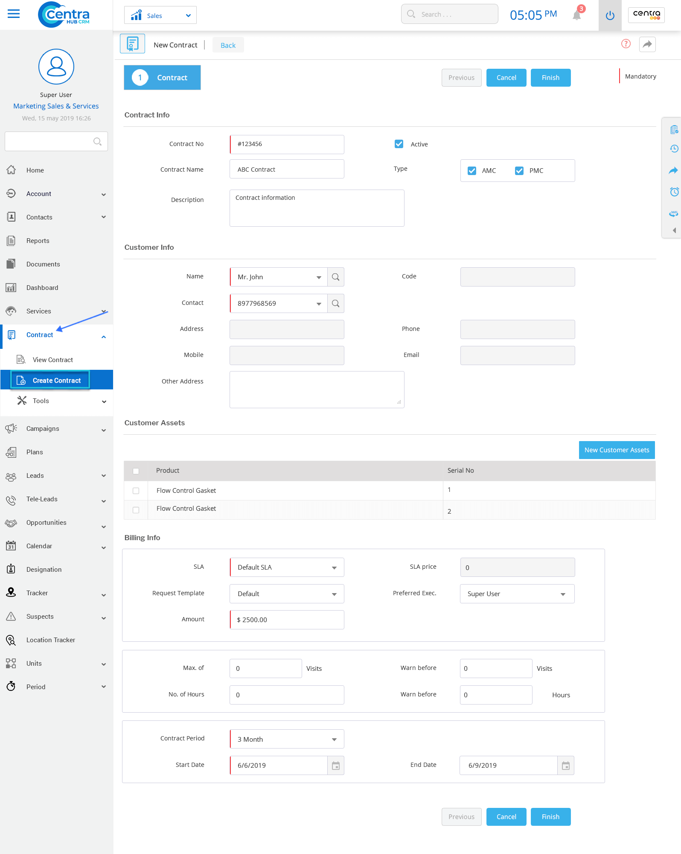
Task: Collapse the right side panel arrow
Action: [x=675, y=230]
